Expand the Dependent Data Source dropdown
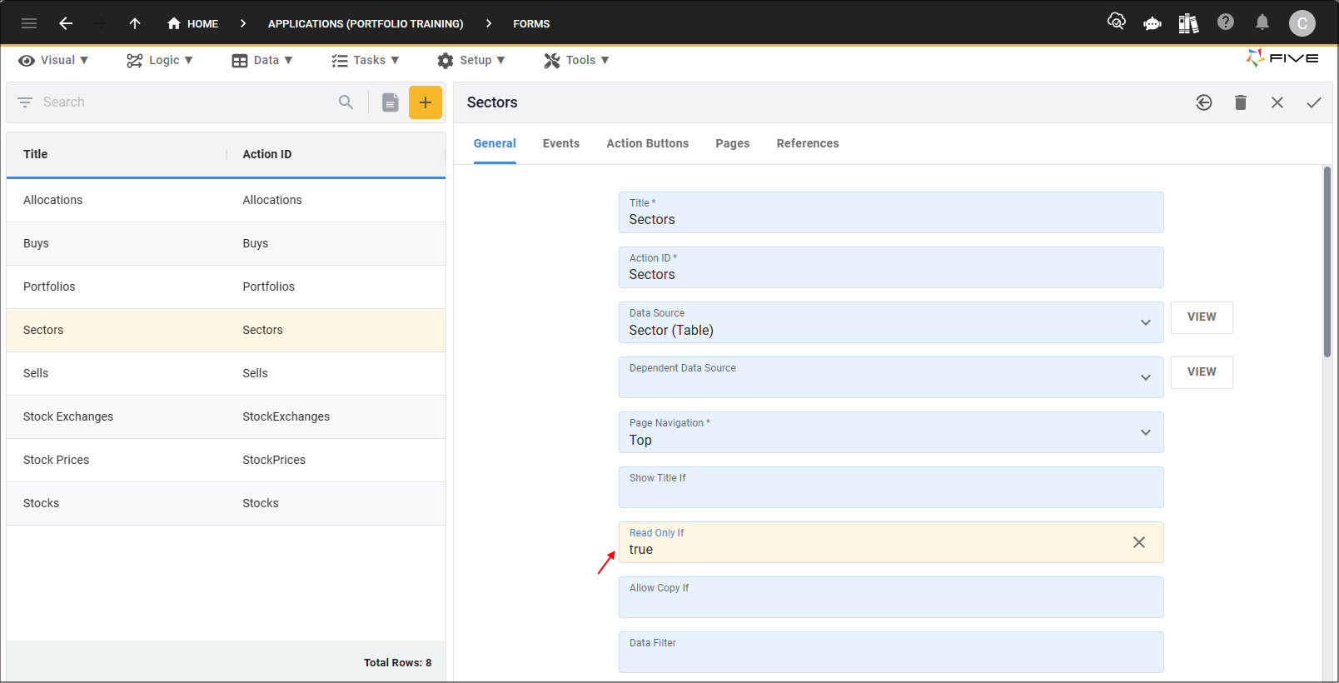The height and width of the screenshot is (683, 1339). click(x=1146, y=377)
